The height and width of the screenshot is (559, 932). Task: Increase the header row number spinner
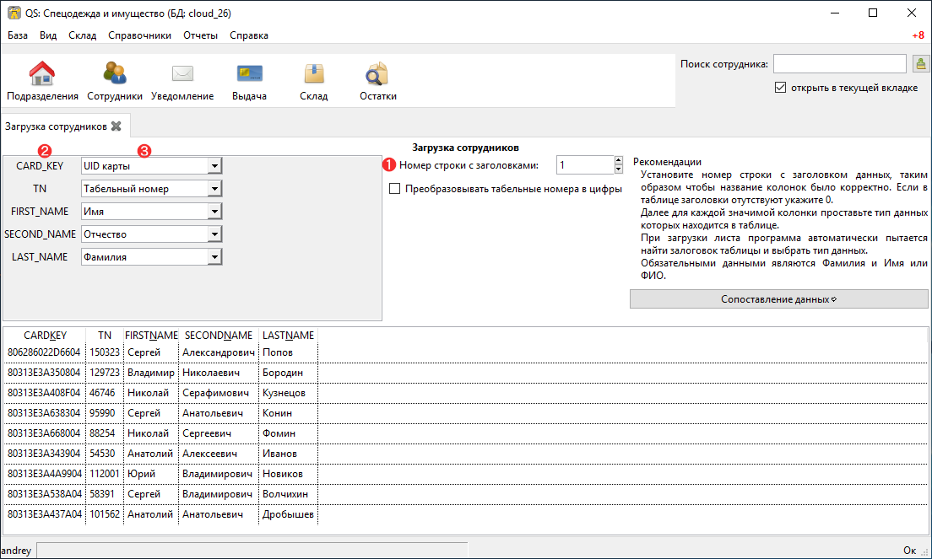618,161
